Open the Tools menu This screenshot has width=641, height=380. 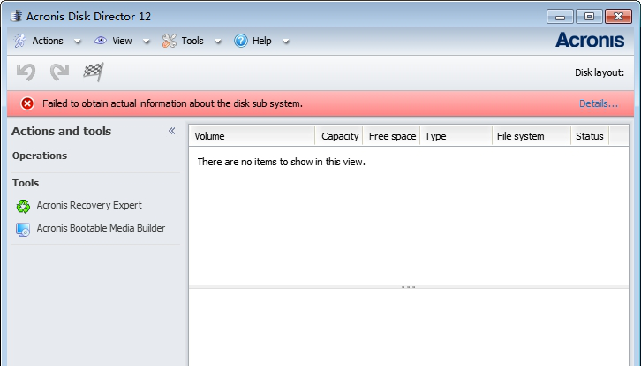pos(192,41)
